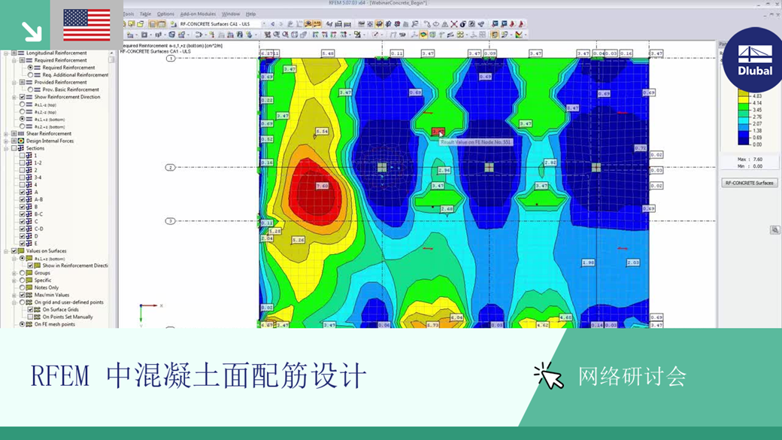782x440 pixels.
Task: Click the yellow Notes Only icon
Action: [29, 287]
